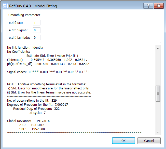Screen dimensions: 166x149
Task: Select the e.d.f. Lambda input field
Action: pos(37,37)
